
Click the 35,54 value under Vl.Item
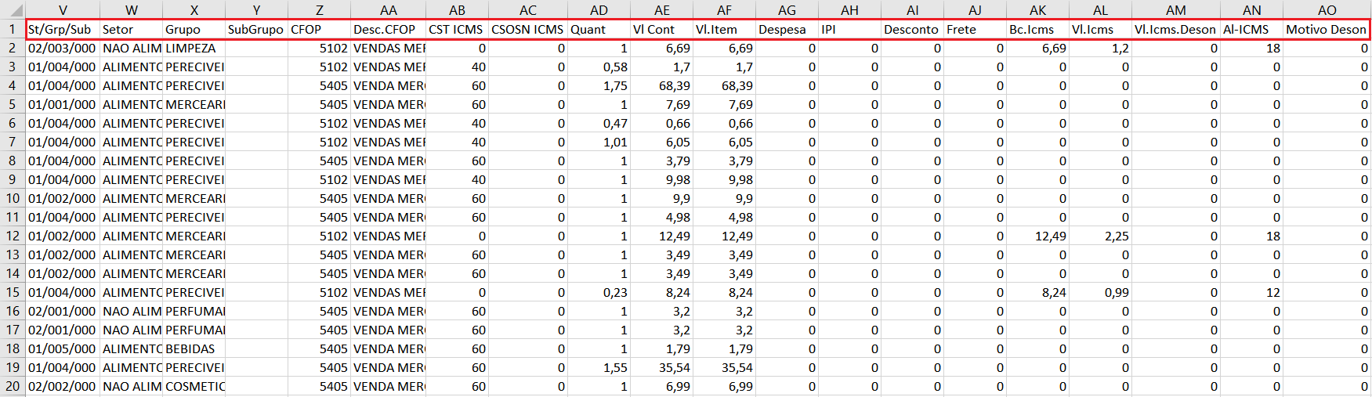pos(724,367)
